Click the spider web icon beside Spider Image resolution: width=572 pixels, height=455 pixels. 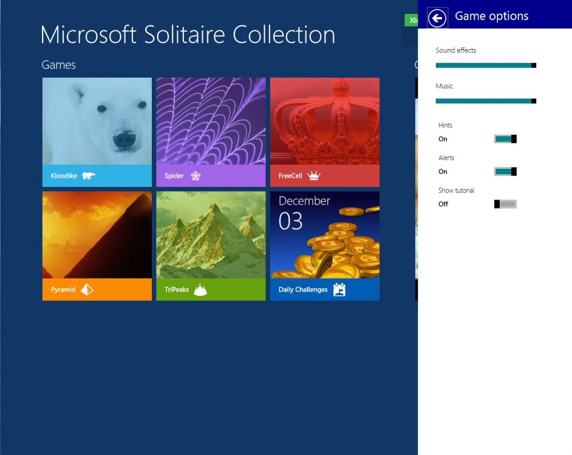196,176
